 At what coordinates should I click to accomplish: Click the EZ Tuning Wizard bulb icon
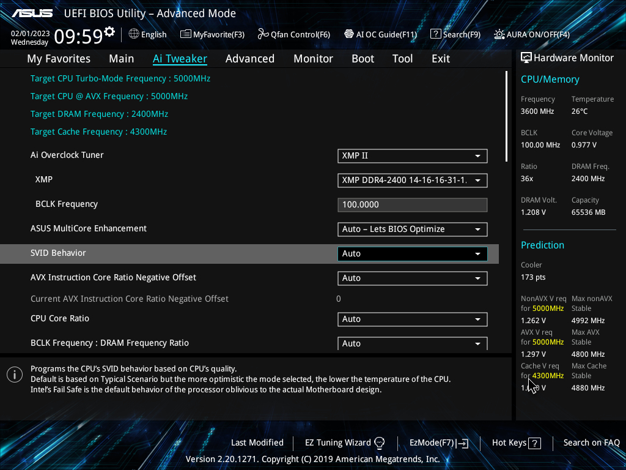click(379, 443)
